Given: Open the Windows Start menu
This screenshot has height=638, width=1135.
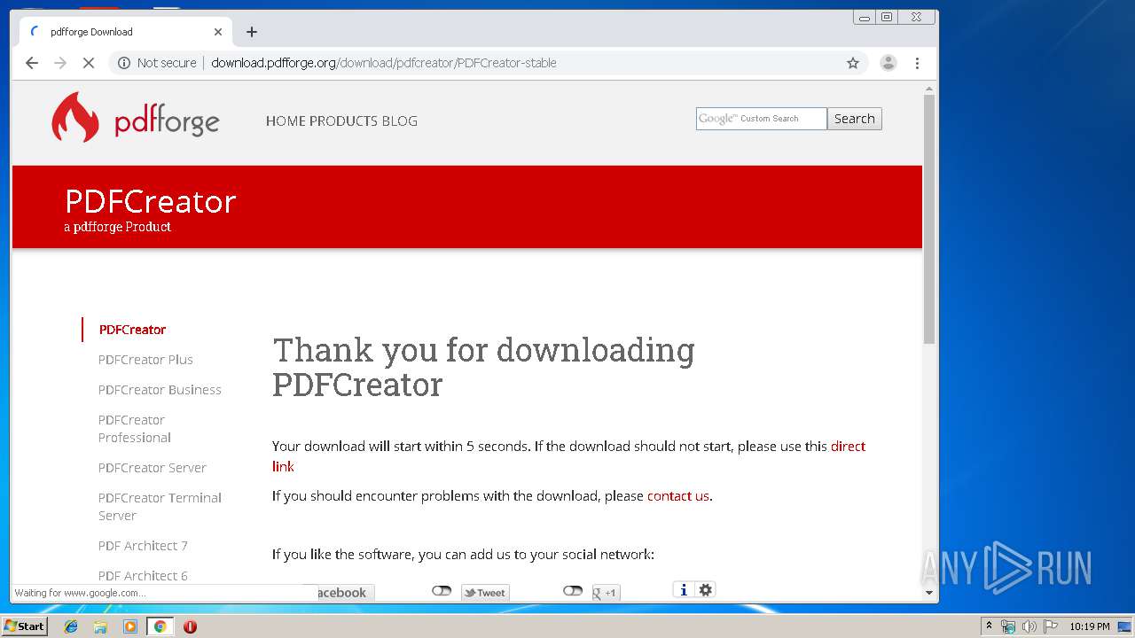Looking at the screenshot, I should click(x=24, y=626).
